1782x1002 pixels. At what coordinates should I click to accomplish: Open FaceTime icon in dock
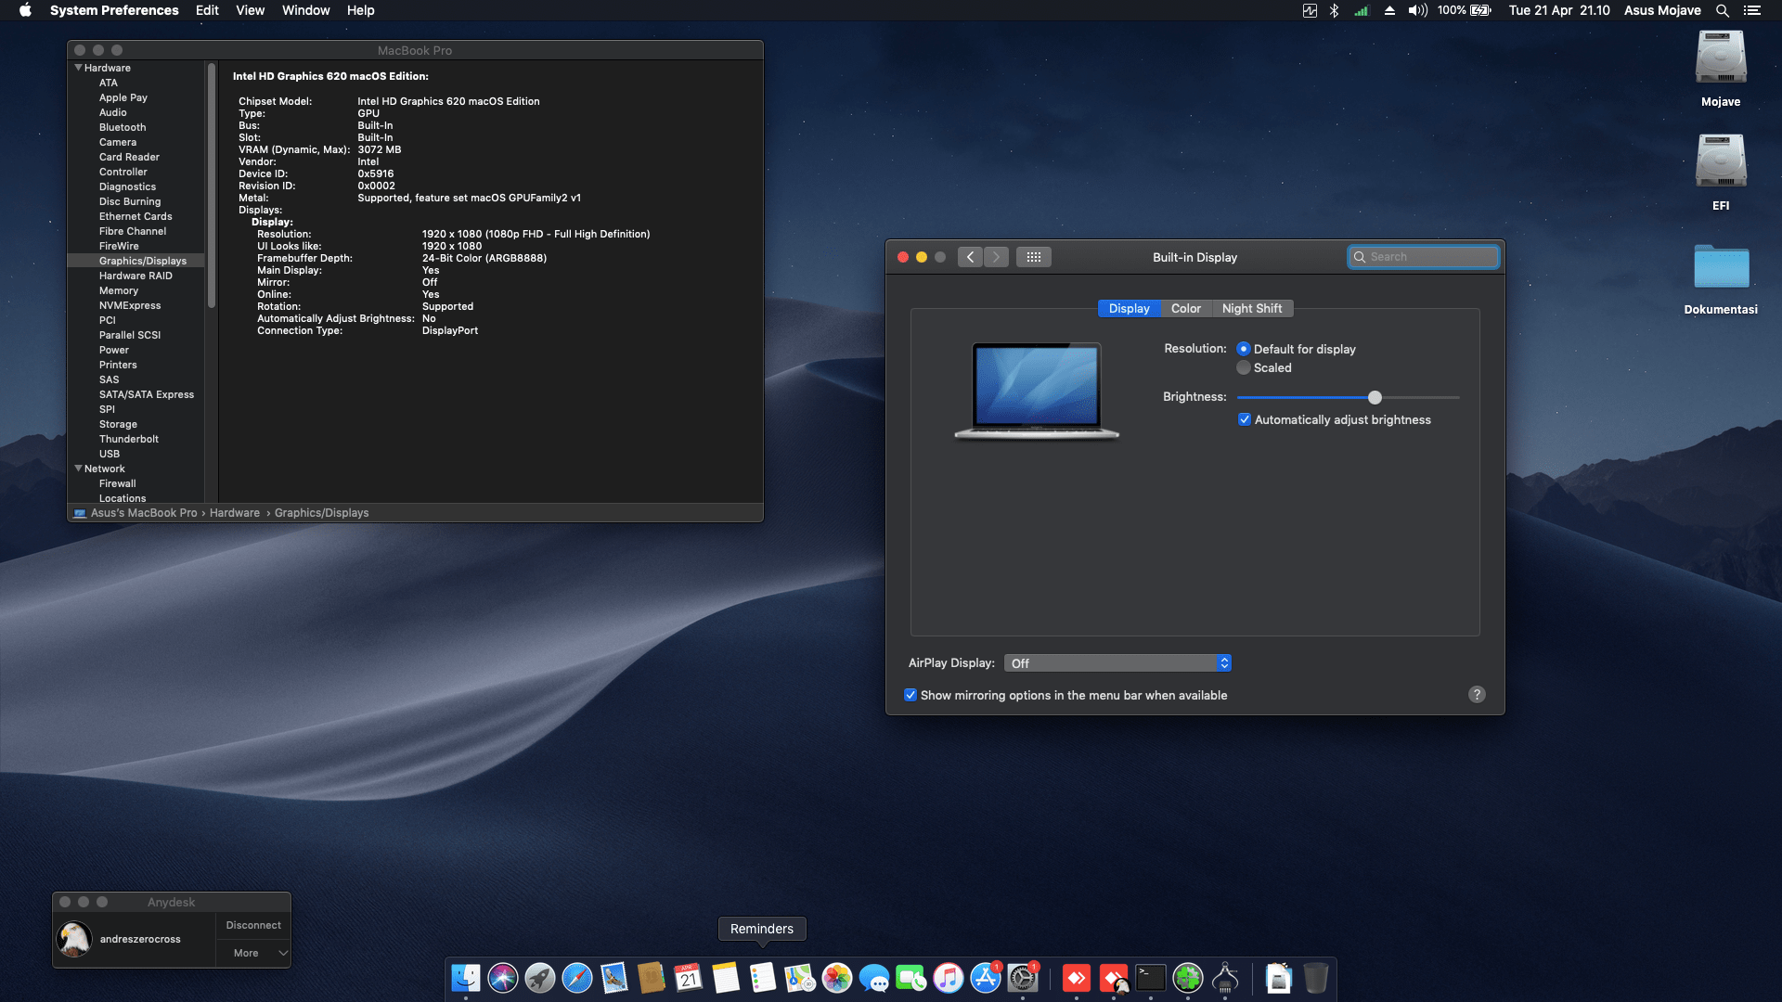[911, 978]
